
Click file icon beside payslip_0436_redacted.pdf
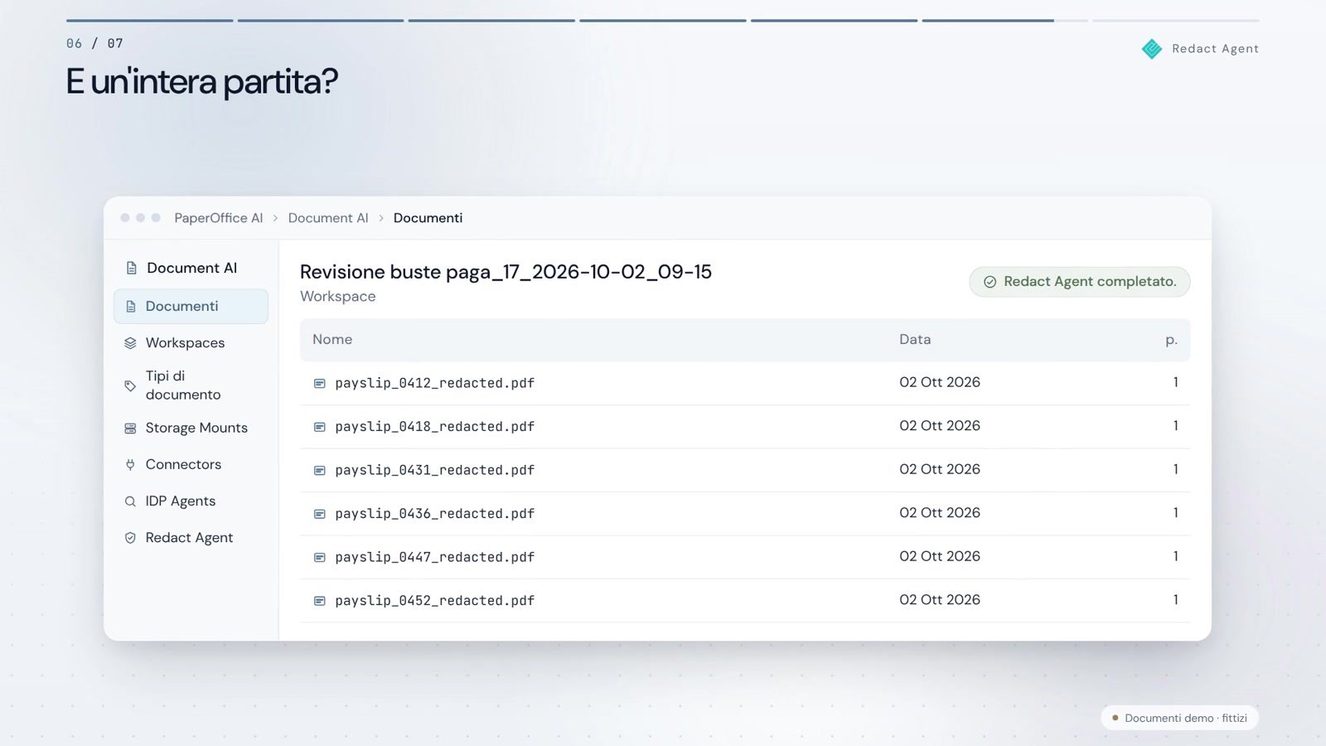[319, 514]
